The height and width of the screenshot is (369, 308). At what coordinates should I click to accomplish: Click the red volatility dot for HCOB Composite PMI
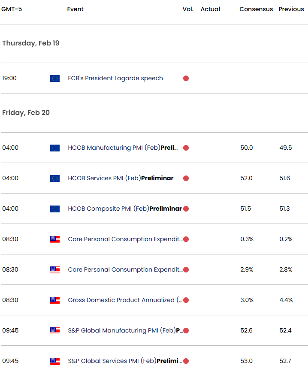point(186,209)
